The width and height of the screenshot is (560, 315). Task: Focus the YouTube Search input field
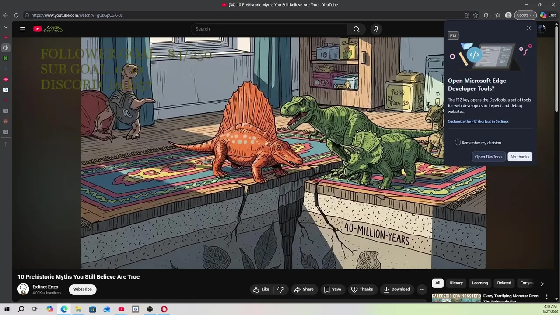coord(269,29)
